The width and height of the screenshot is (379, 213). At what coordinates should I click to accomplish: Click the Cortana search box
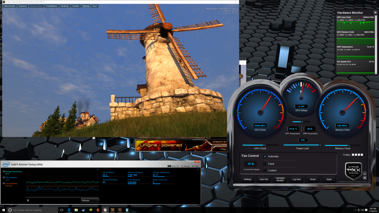[x=33, y=210]
